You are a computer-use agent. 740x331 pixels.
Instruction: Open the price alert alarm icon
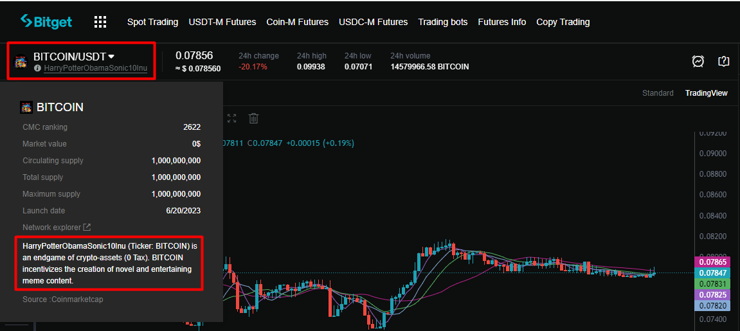(698, 61)
